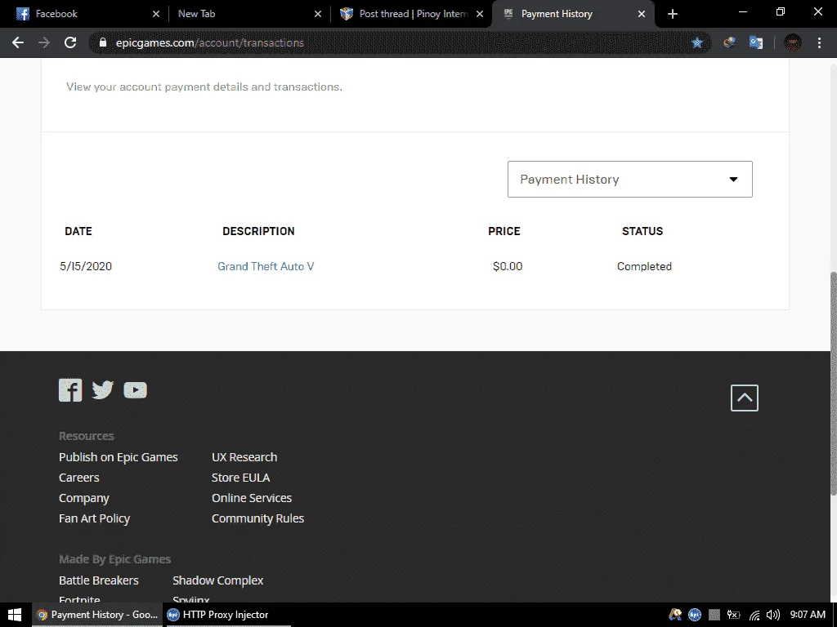Click the Chrome profile avatar
Image resolution: width=837 pixels, height=627 pixels.
(x=793, y=42)
